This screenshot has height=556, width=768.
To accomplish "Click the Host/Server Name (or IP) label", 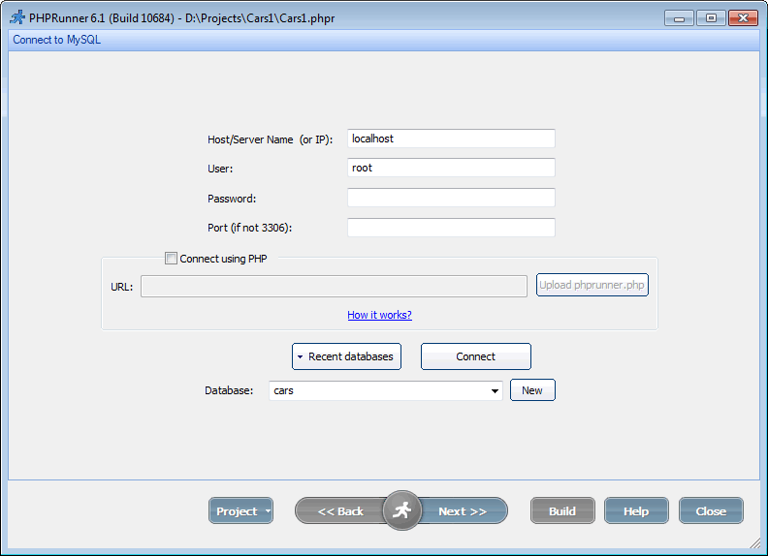I will click(x=270, y=139).
